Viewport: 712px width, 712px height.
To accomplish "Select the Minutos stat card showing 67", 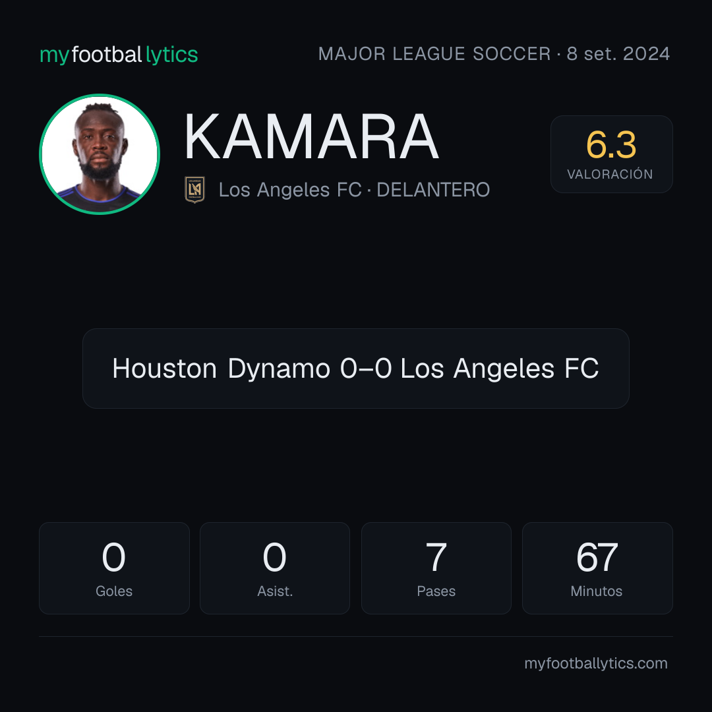I will click(597, 568).
